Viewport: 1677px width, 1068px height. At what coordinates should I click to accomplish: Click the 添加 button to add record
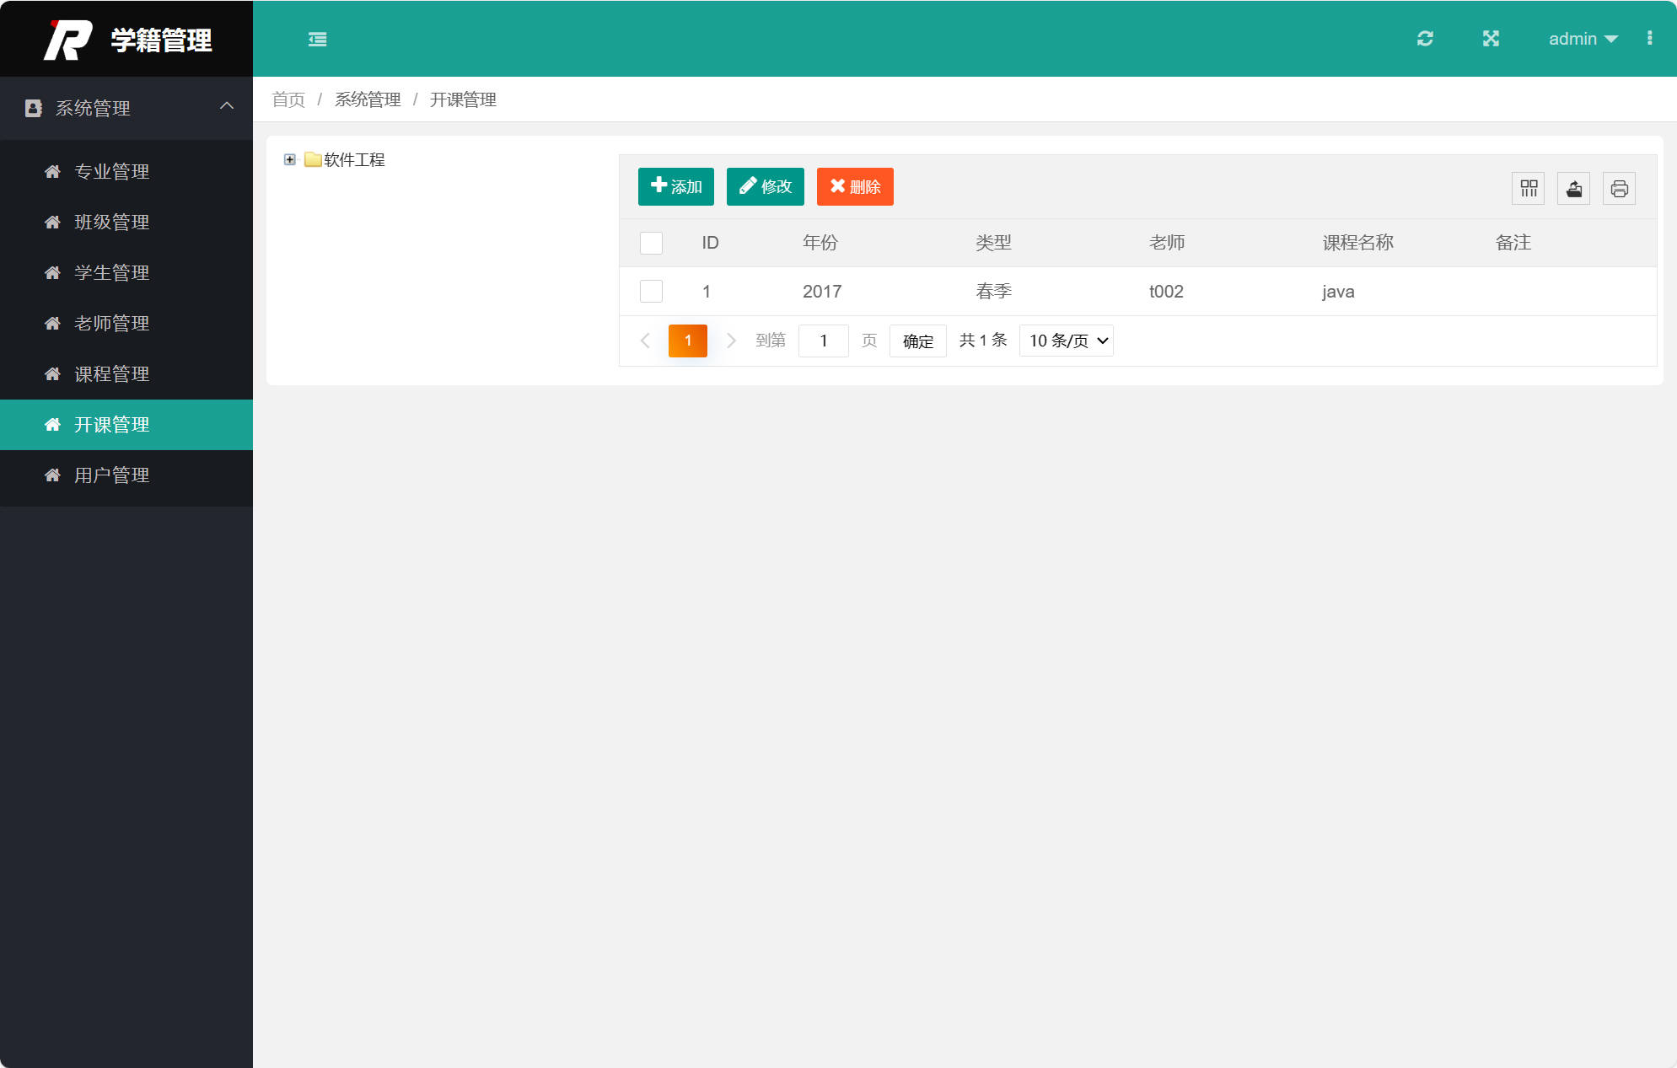point(675,186)
